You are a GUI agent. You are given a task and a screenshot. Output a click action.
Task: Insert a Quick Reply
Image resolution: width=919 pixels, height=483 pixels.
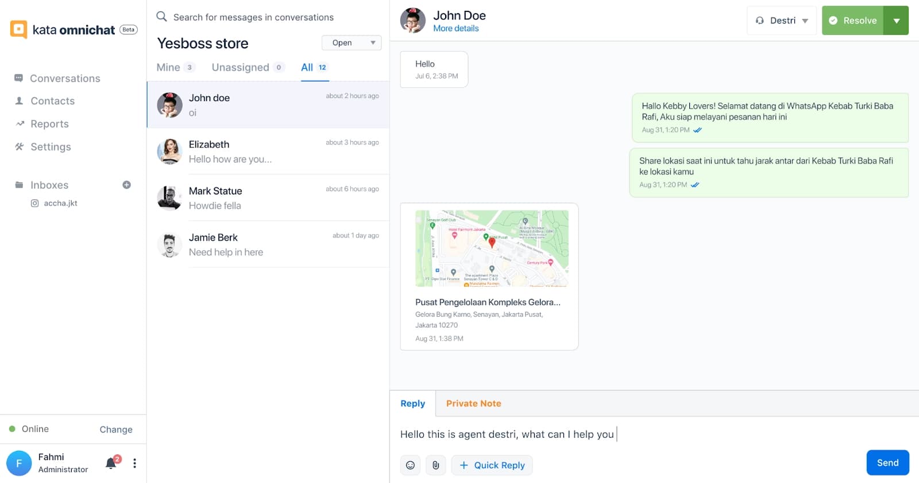pyautogui.click(x=492, y=465)
